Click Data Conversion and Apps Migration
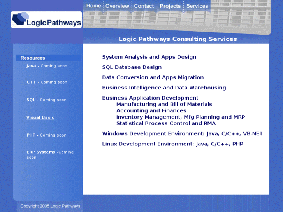Screen dimensions: 283x212 pos(153,77)
